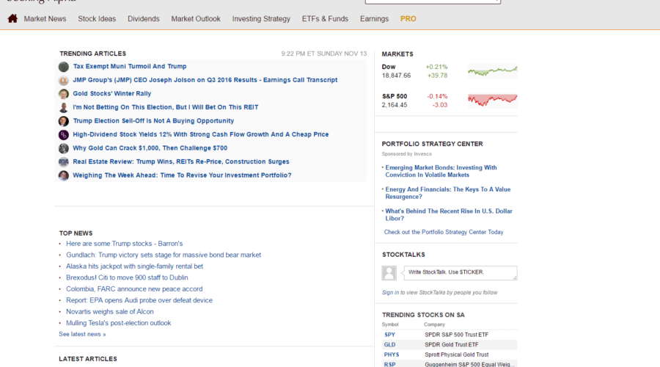Screen dimensions: 660x367
Task: Focus the Write StockTalk text field
Action: pyautogui.click(x=460, y=272)
